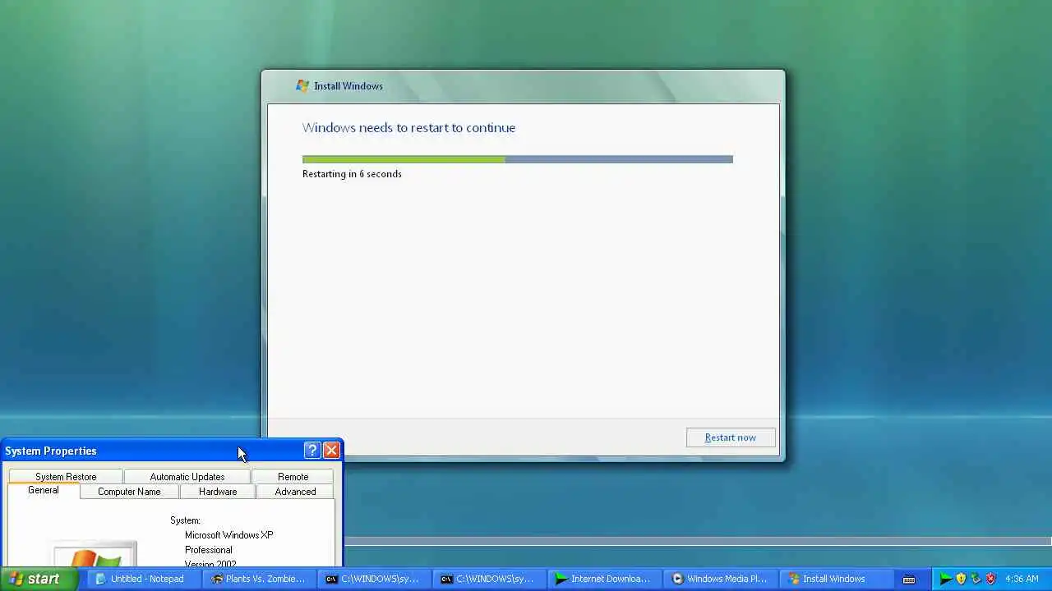
Task: Switch to Plants Vs. Zombies taskbar button
Action: (x=261, y=579)
